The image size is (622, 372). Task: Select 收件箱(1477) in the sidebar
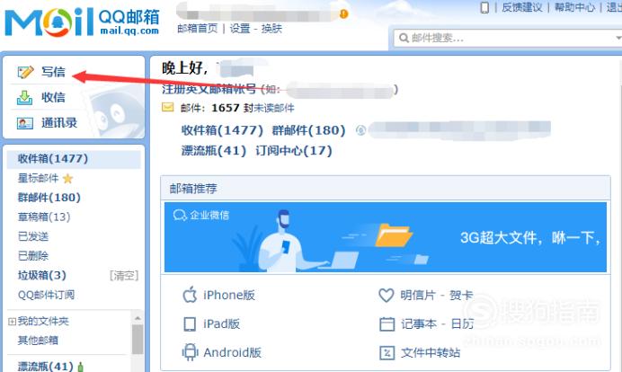[74, 159]
